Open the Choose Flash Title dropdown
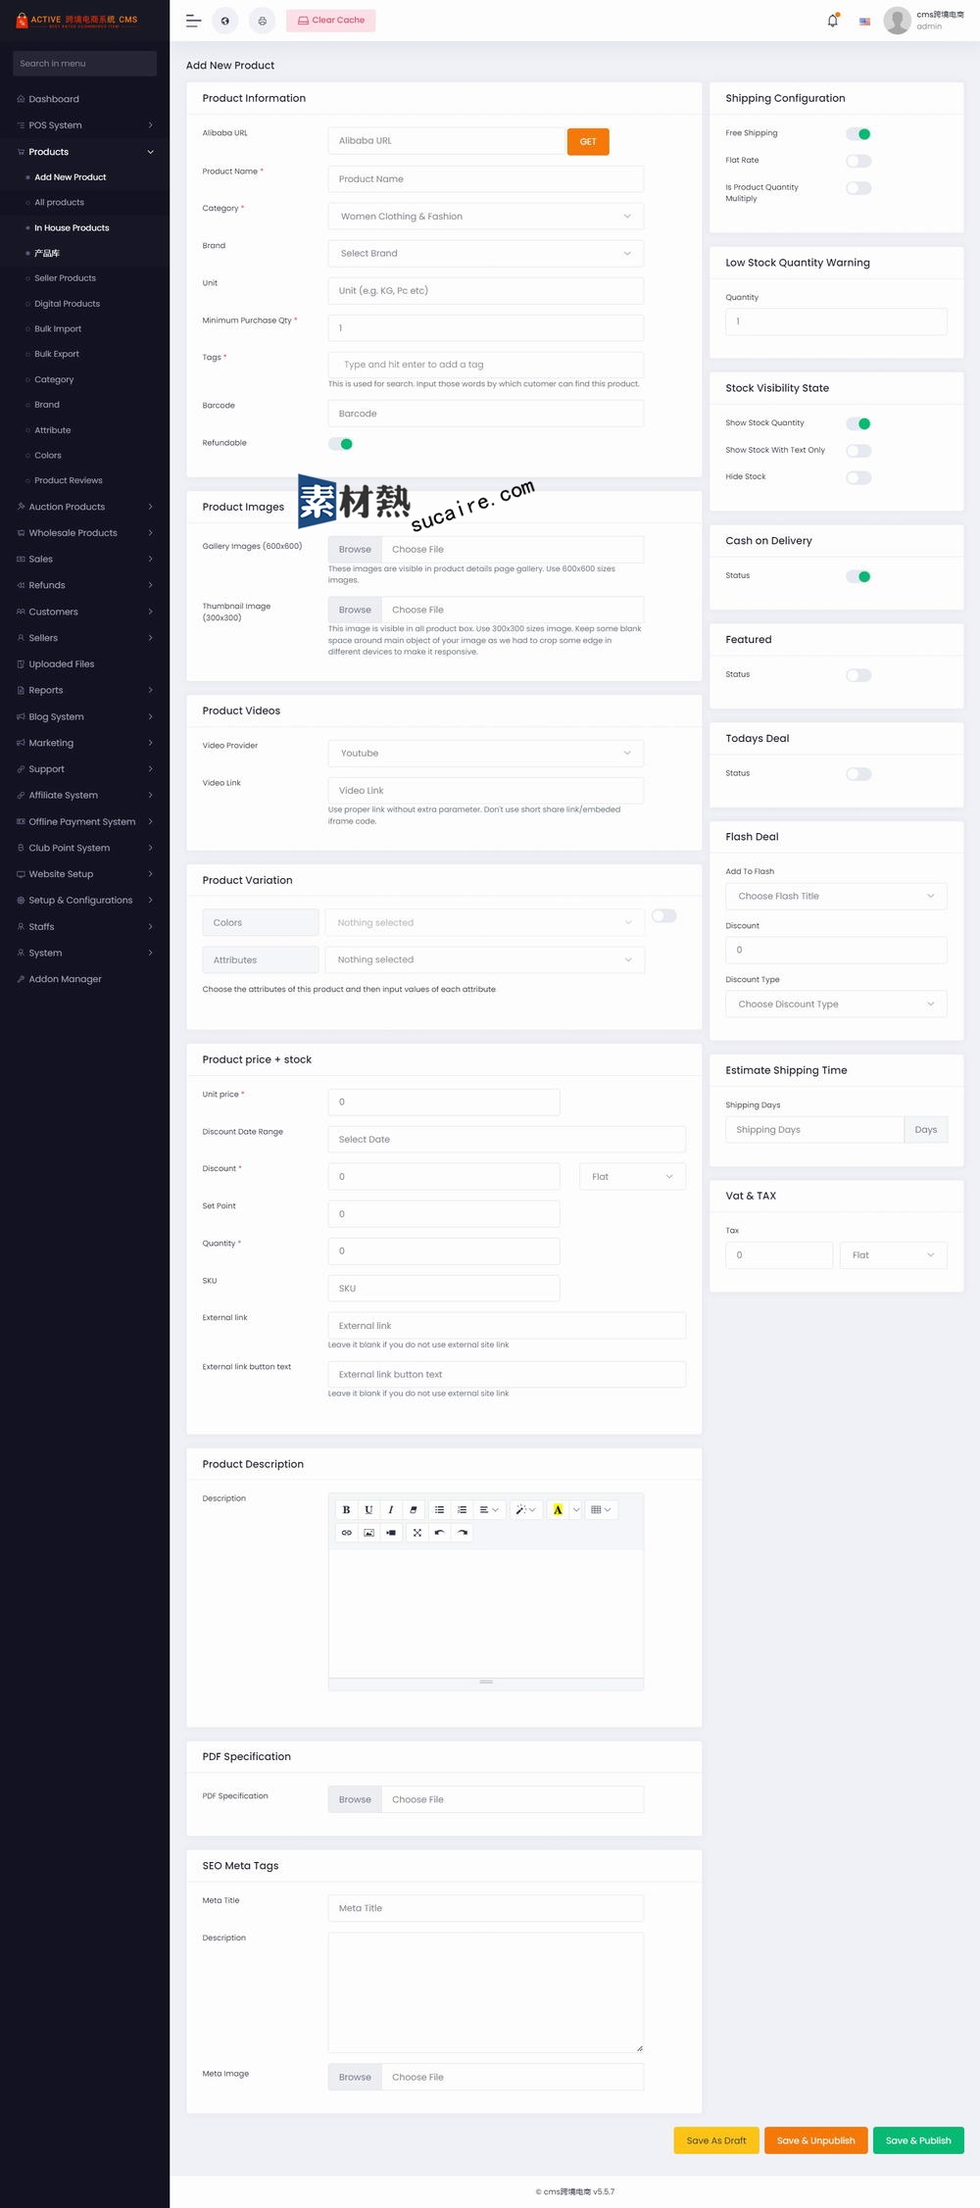Screen dimensions: 980x2208 (x=836, y=897)
